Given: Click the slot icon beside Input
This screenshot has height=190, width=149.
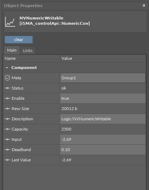Looking at the screenshot, I should (7, 139).
